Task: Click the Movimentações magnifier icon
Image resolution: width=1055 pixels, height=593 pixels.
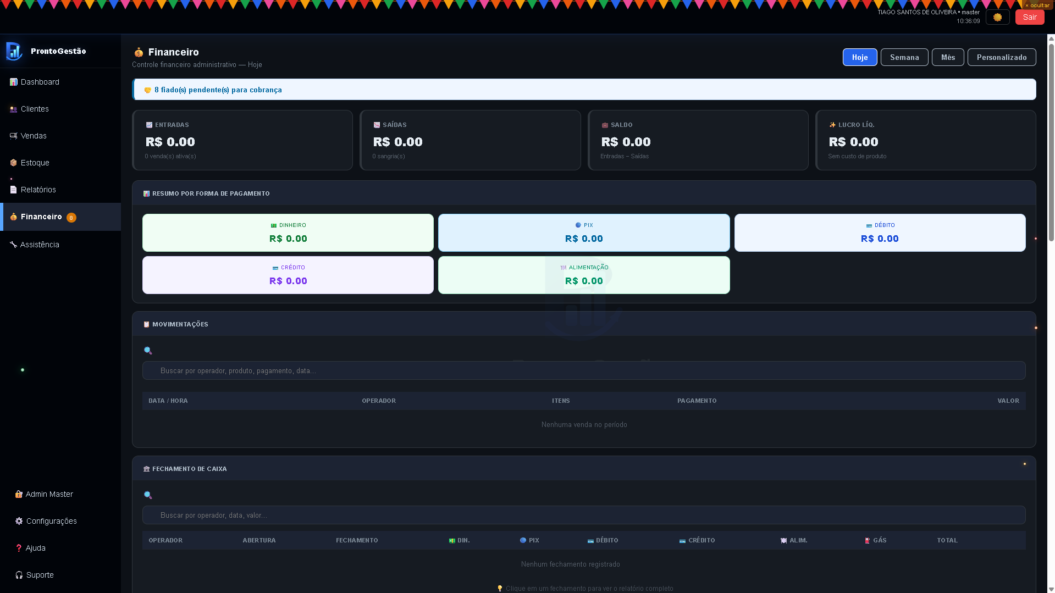Action: 148,351
